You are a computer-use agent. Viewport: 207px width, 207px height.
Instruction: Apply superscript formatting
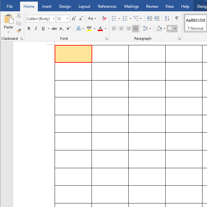click(69, 28)
